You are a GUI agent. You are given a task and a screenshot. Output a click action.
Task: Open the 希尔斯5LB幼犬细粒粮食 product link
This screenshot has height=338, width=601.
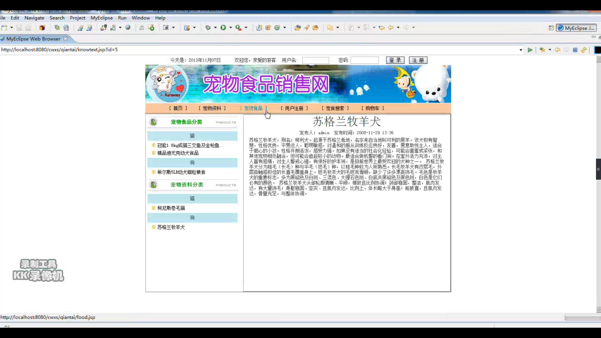(x=181, y=172)
